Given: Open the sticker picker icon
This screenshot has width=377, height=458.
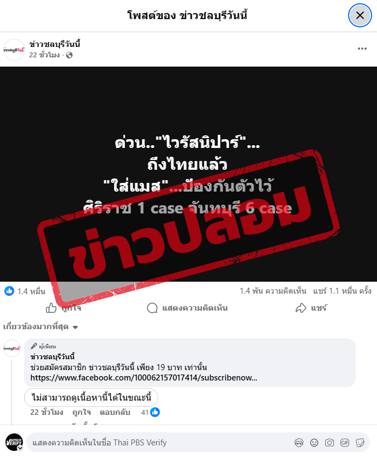Looking at the screenshot, I should [360, 443].
